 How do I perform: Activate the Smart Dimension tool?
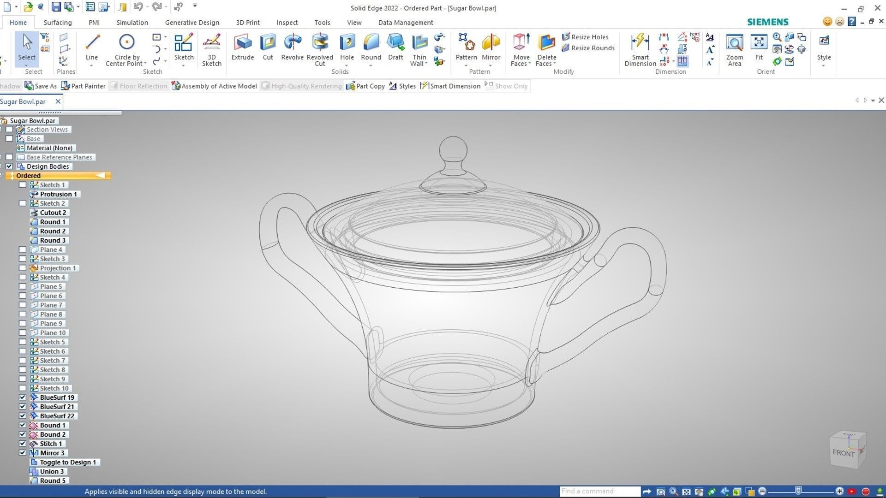point(640,42)
